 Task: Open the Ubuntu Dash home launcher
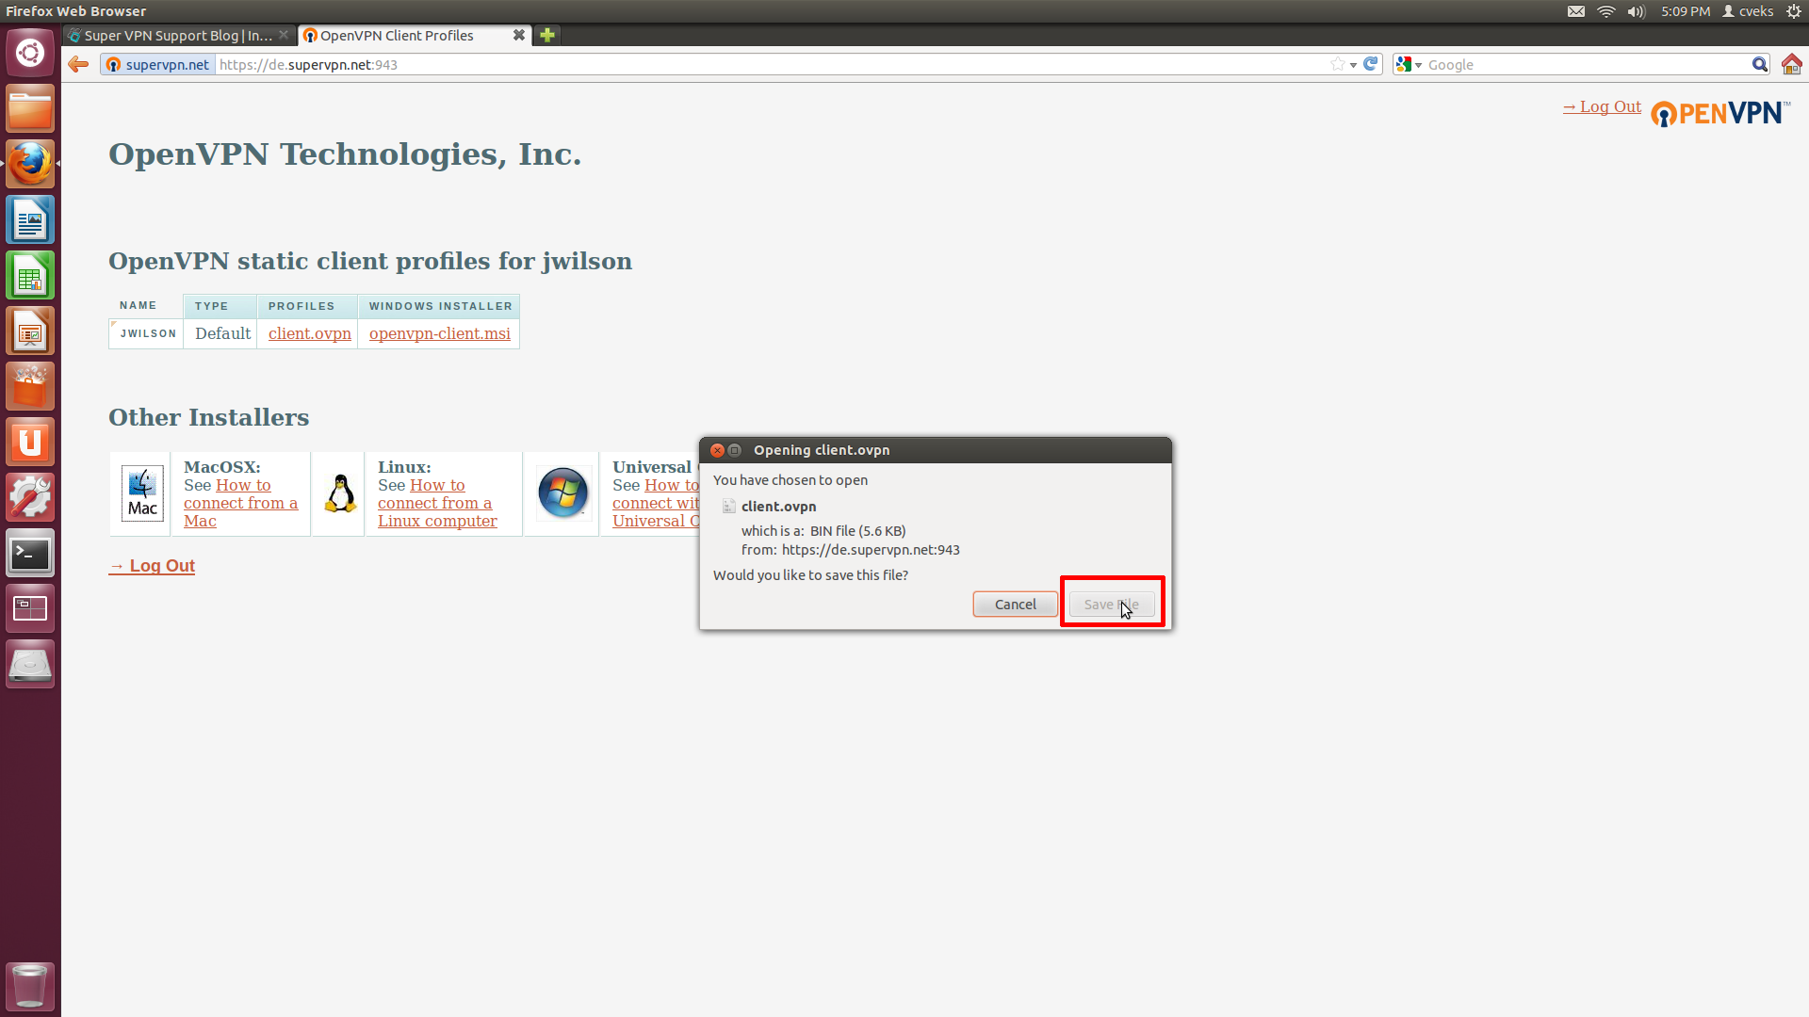pos(30,53)
